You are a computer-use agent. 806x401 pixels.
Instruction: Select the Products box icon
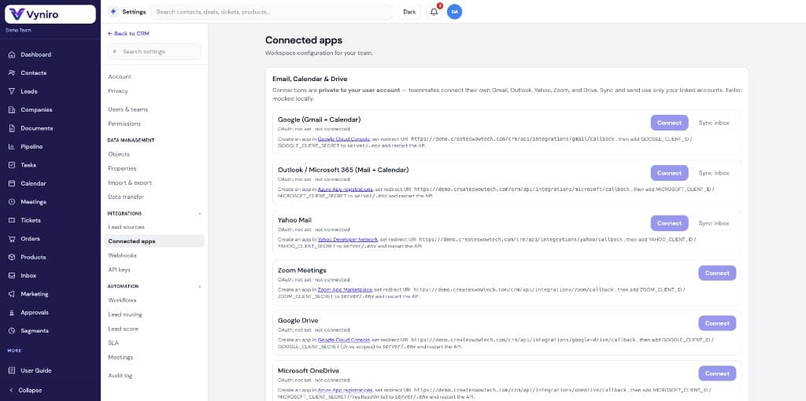(x=12, y=257)
